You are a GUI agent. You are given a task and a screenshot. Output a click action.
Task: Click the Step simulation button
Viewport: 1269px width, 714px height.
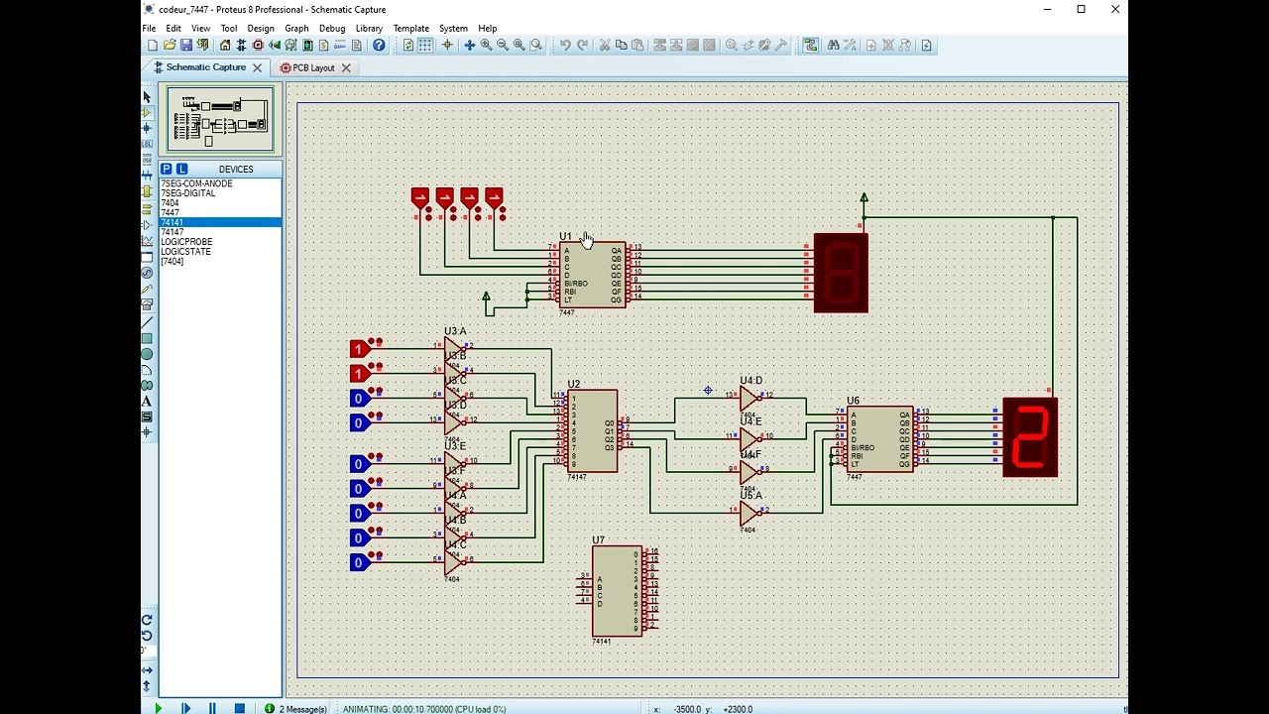pos(185,708)
